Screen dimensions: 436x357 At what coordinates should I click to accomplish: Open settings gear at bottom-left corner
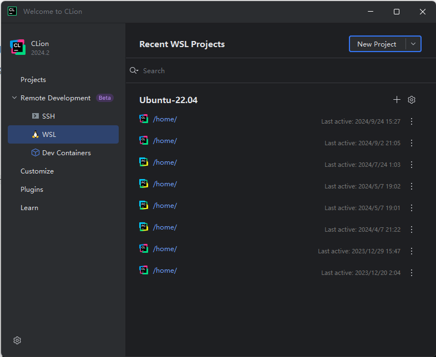[17, 340]
